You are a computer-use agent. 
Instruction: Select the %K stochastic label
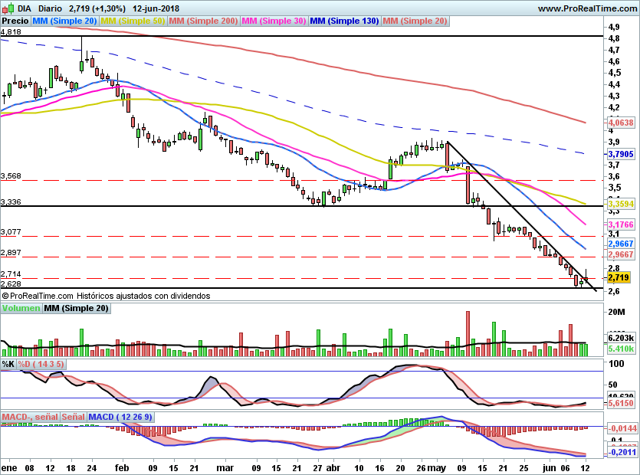click(8, 364)
